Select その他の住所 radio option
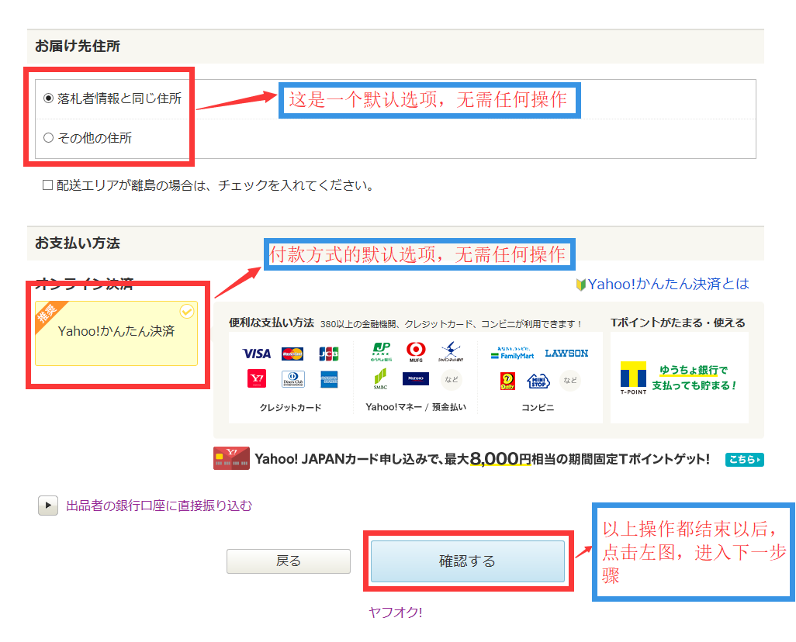796x642 pixels. [49, 138]
